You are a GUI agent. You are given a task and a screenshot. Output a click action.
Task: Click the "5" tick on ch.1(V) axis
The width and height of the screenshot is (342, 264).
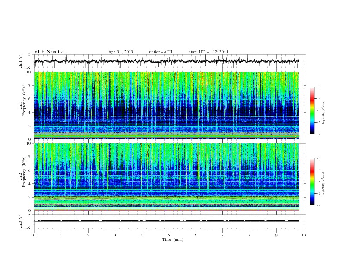coord(30,54)
